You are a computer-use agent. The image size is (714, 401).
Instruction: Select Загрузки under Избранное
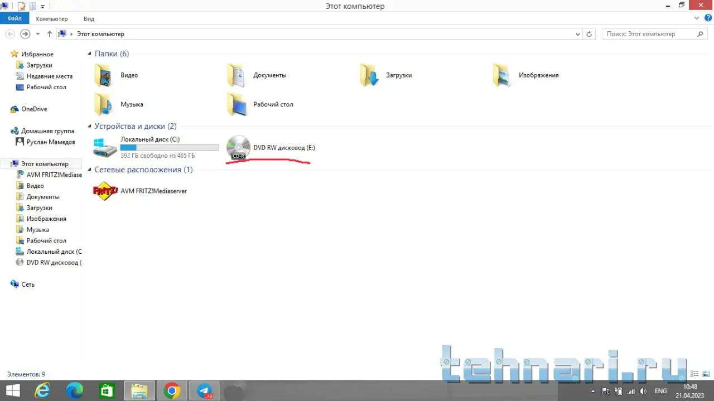[x=34, y=65]
